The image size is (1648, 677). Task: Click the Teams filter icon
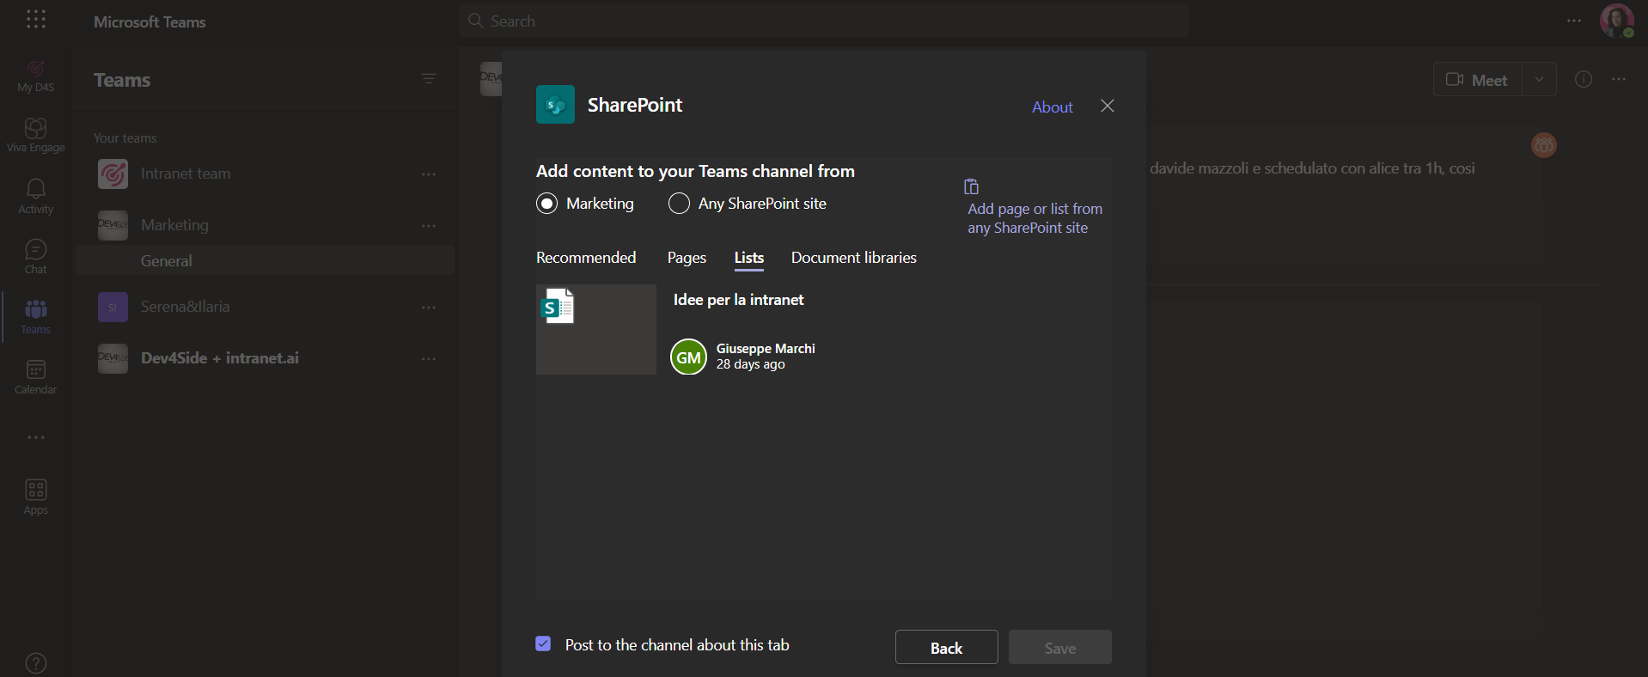point(429,79)
